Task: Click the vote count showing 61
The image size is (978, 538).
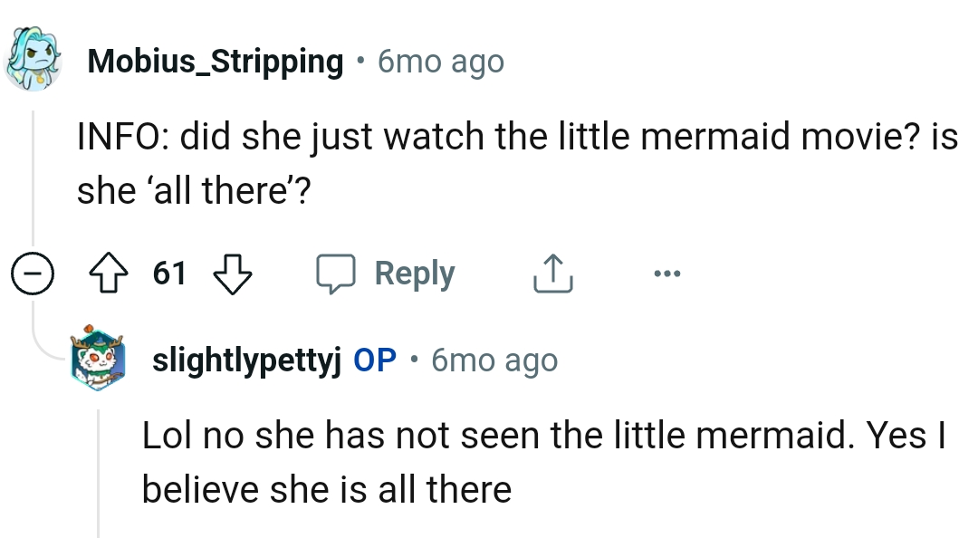Action: [x=168, y=273]
